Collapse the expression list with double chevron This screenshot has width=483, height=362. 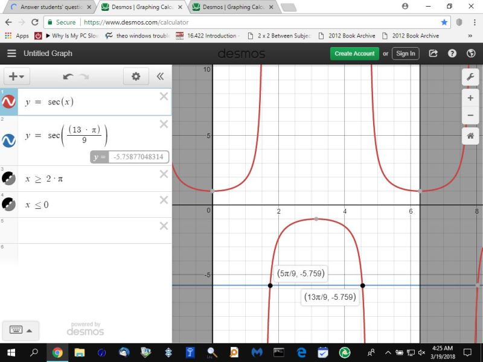pos(160,76)
